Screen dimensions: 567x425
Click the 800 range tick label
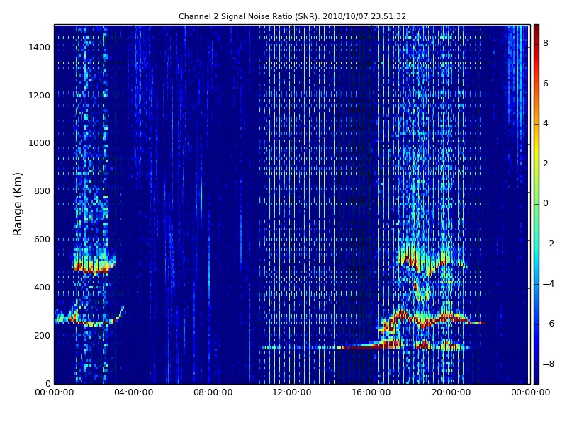42,191
